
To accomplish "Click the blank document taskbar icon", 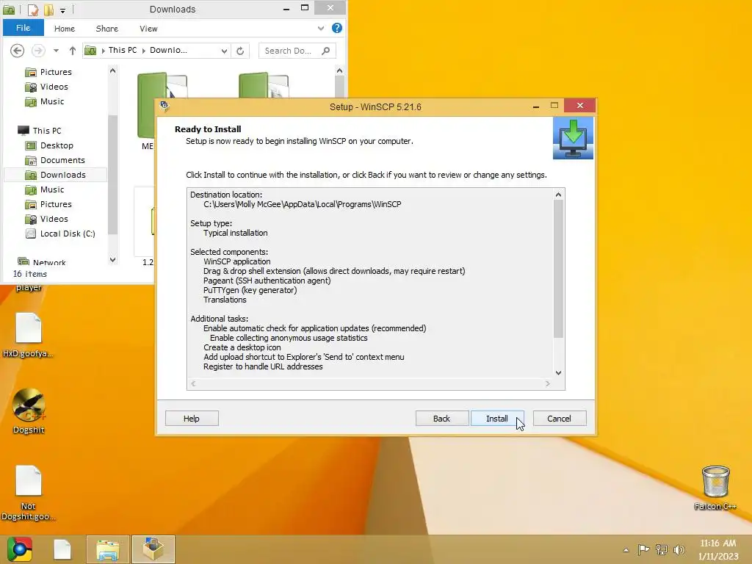I will (62, 549).
